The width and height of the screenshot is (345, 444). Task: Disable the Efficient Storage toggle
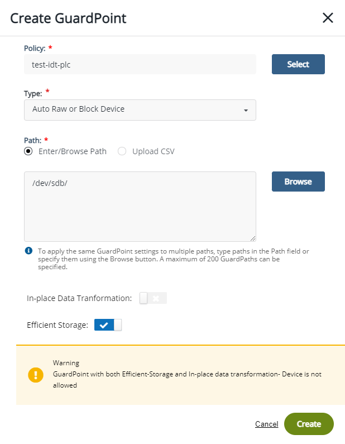(108, 325)
